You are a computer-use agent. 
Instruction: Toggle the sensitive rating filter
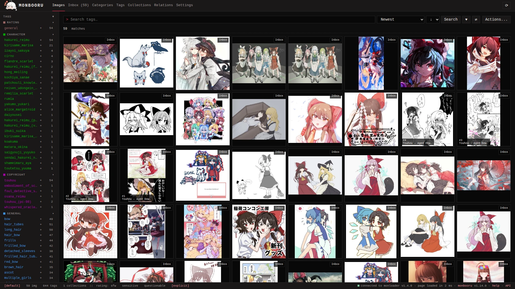130,286
